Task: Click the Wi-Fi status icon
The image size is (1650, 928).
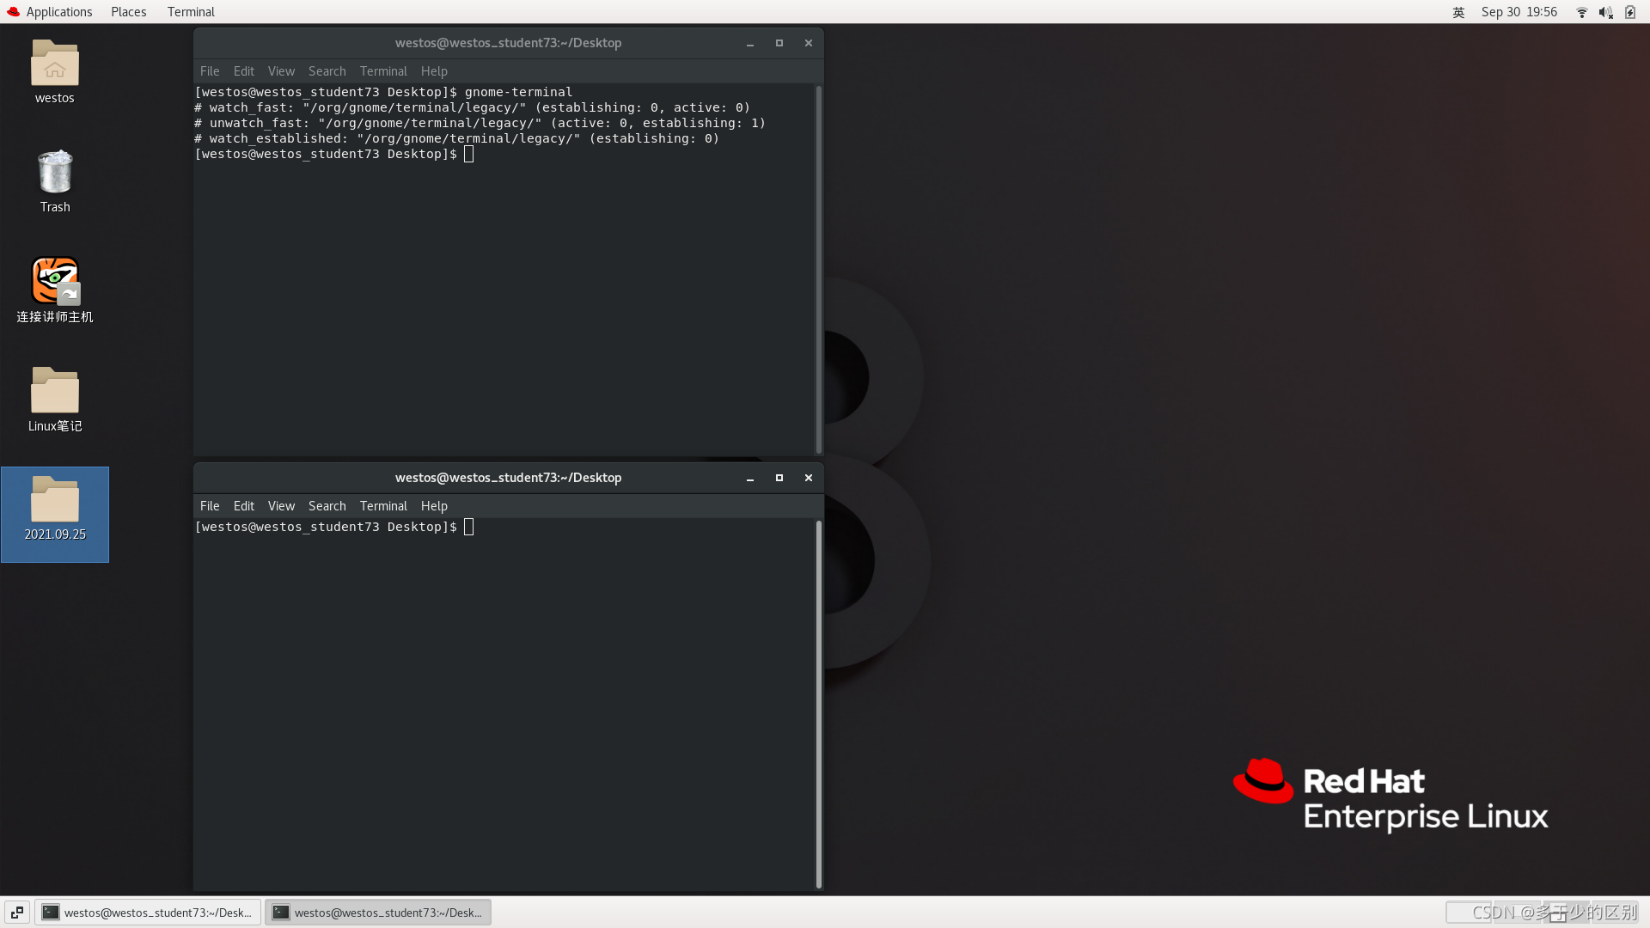Action: [x=1581, y=12]
